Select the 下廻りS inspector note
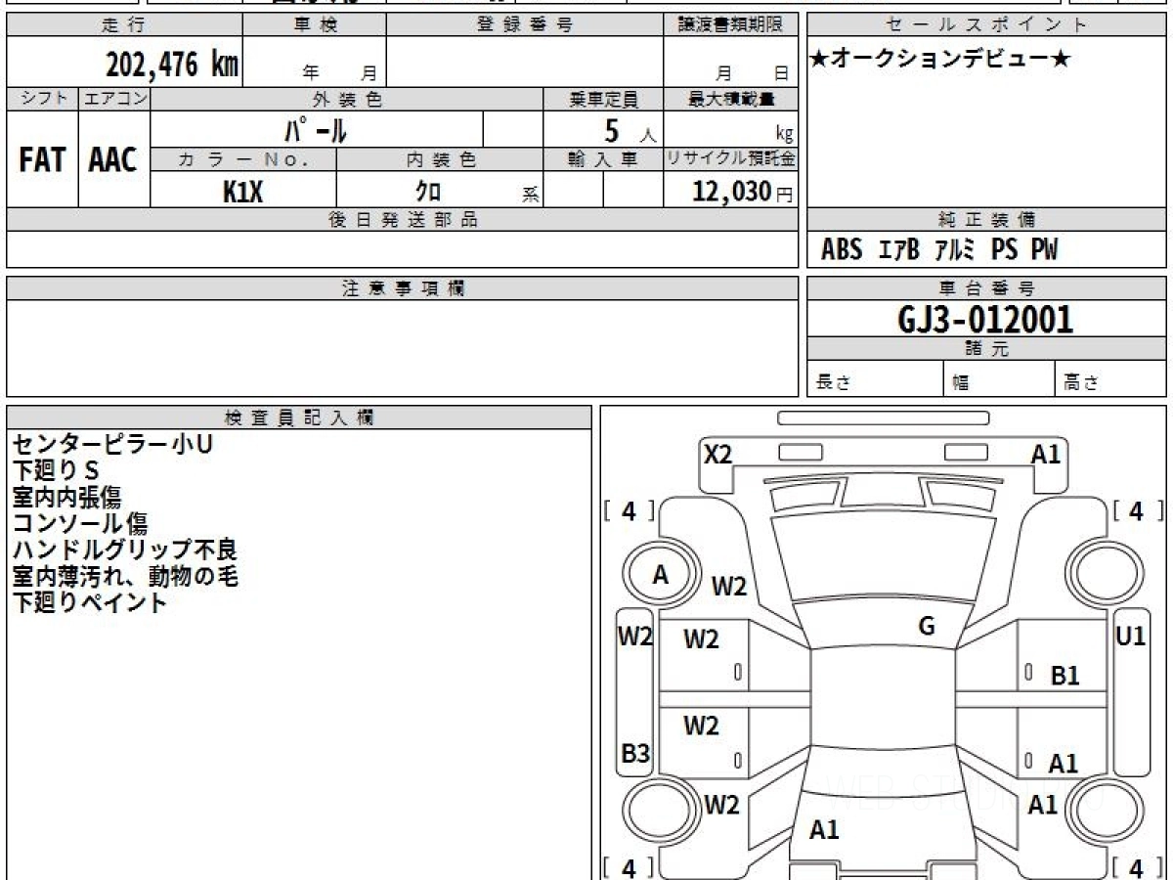The image size is (1173, 880). pos(56,470)
